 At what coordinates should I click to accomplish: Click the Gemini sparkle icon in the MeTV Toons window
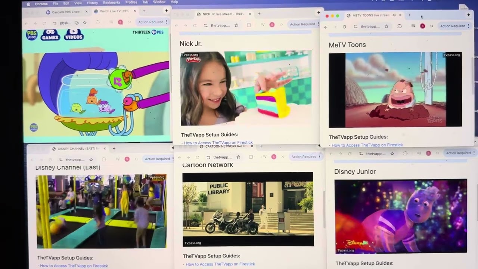coord(468,15)
